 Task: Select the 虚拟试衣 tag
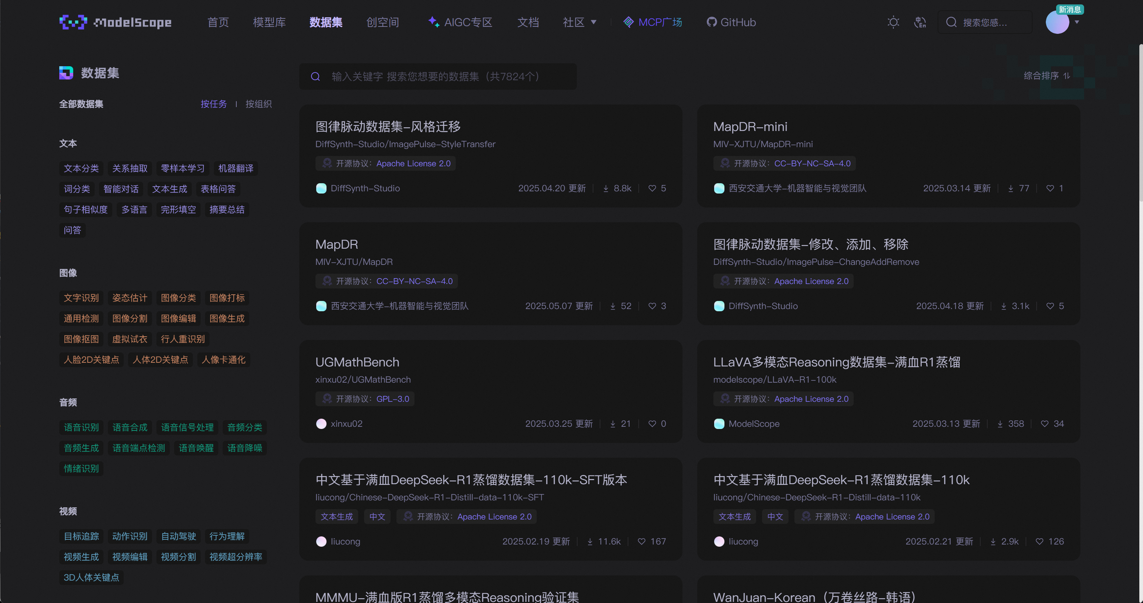point(130,339)
